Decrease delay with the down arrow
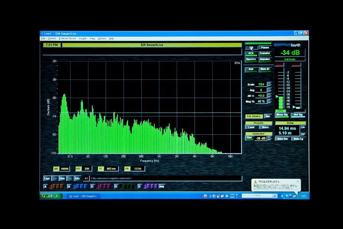The height and width of the screenshot is (229, 343). click(x=303, y=134)
